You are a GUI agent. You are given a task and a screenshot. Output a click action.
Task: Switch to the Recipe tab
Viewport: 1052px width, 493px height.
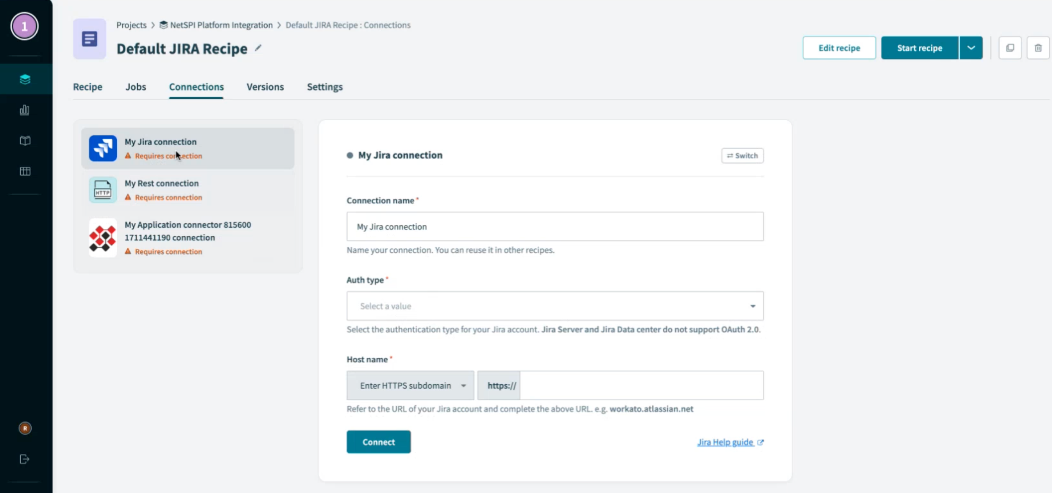[x=88, y=87]
